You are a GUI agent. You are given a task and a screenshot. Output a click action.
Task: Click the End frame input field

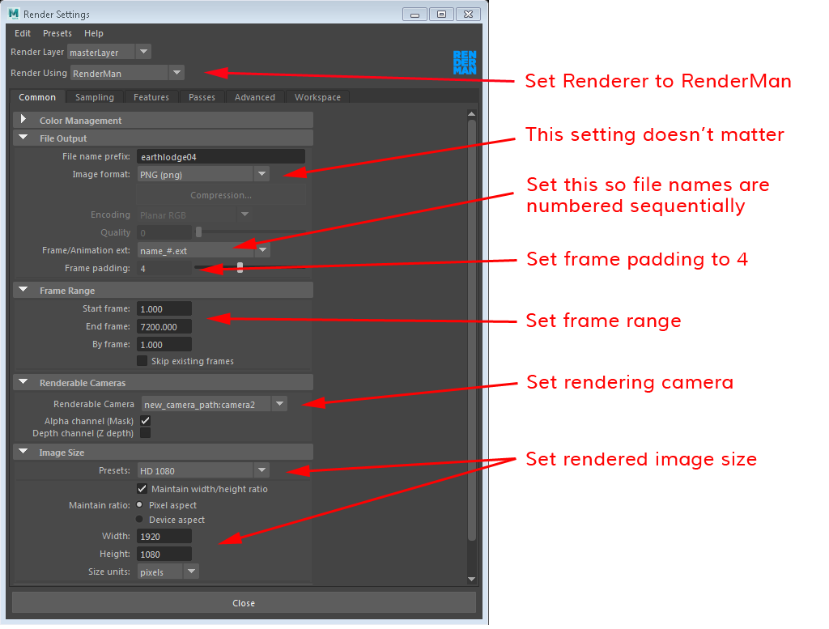(x=164, y=326)
